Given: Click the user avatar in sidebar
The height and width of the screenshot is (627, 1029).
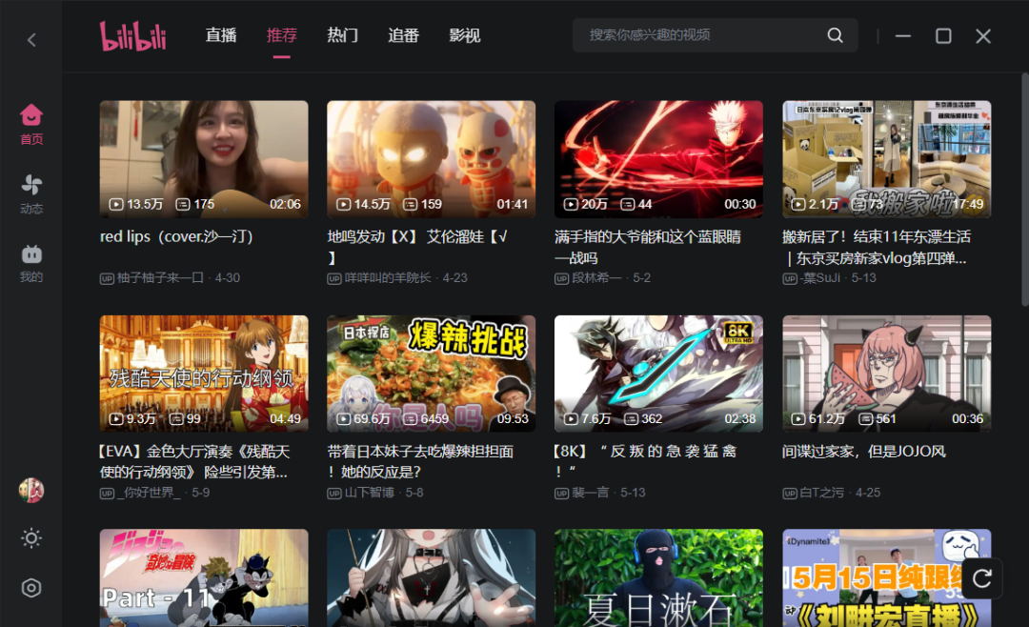Looking at the screenshot, I should coord(30,491).
